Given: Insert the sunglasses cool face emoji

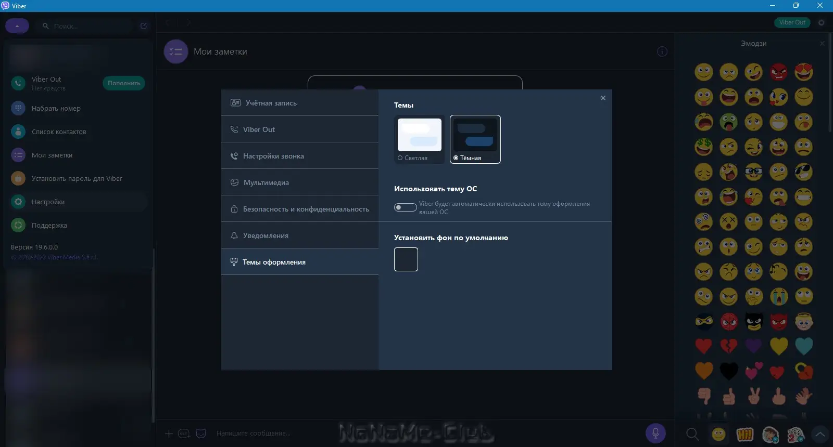Looking at the screenshot, I should pyautogui.click(x=804, y=172).
